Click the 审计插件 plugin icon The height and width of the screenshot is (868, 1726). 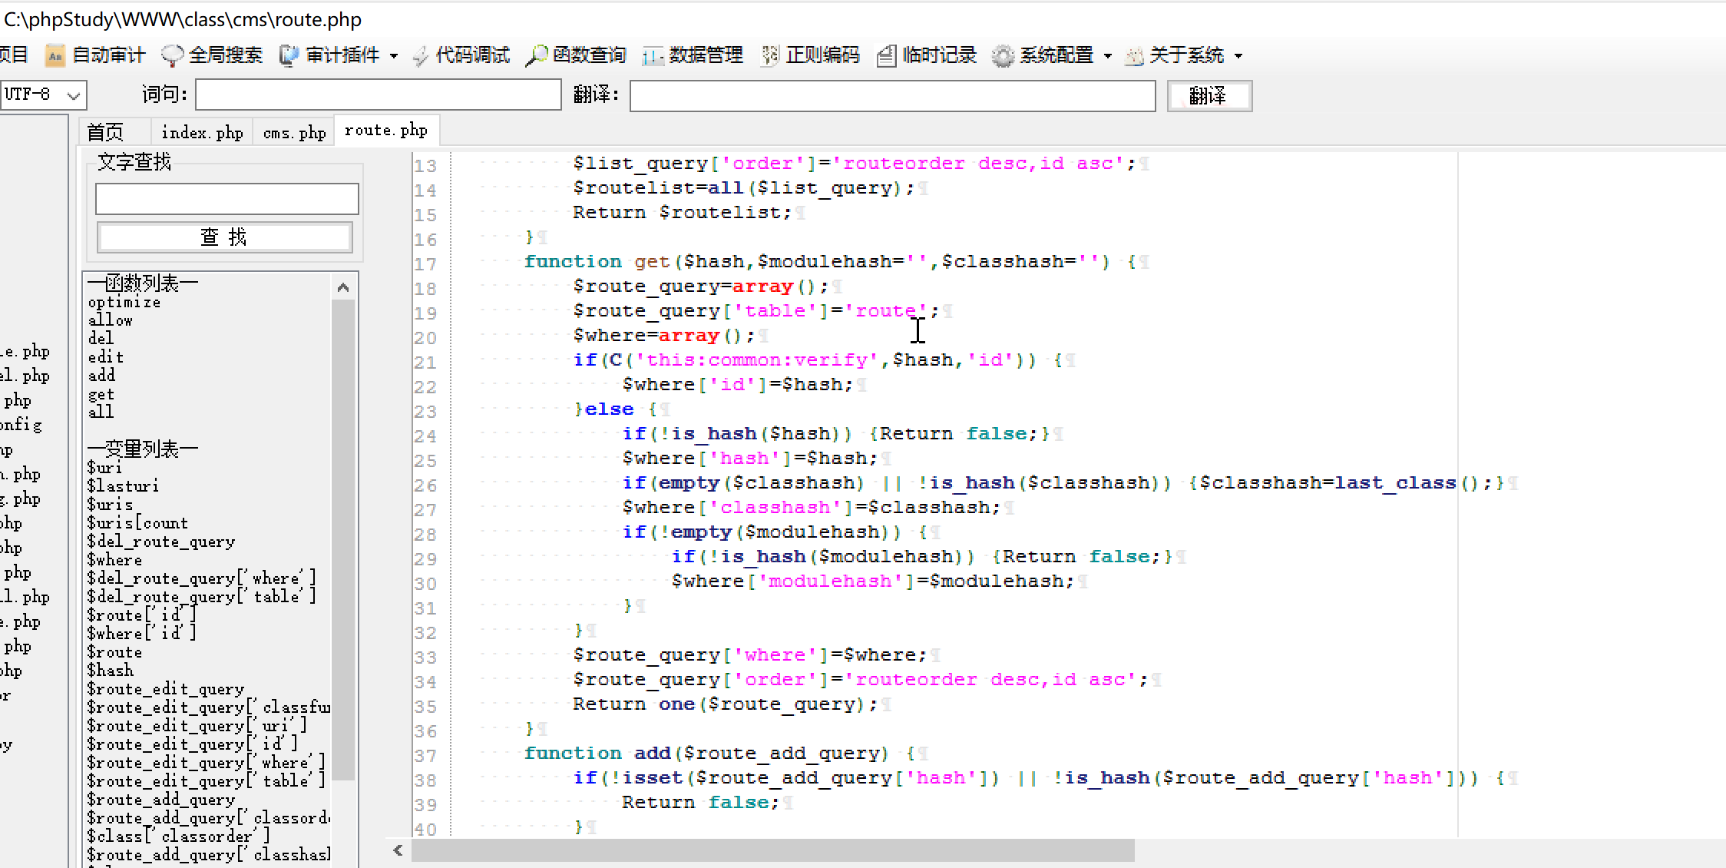click(x=289, y=56)
